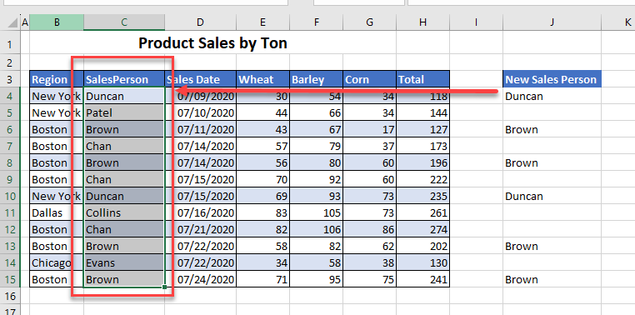Image resolution: width=635 pixels, height=315 pixels.
Task: Click the 07/24/2020 date cell
Action: tap(201, 279)
